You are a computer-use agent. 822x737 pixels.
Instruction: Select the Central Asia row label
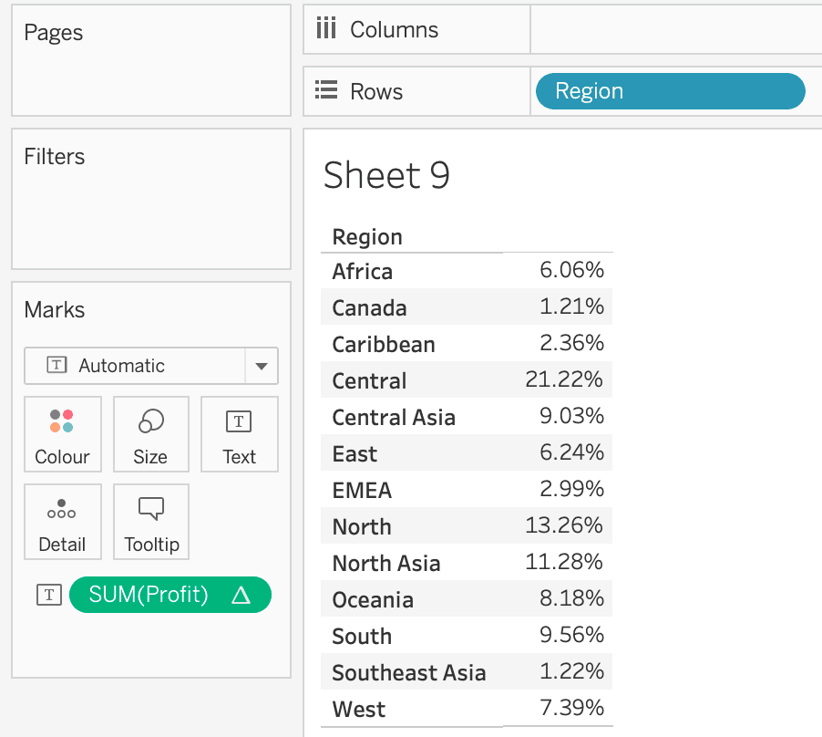(x=394, y=418)
